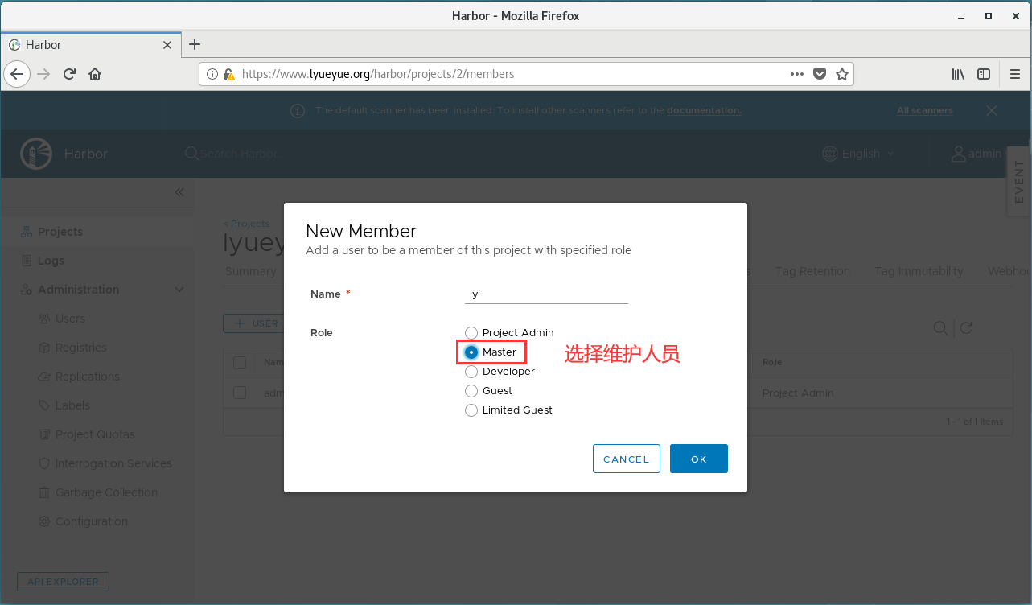The image size is (1032, 605).
Task: Open the EVENT side panel tab
Action: point(1019,182)
